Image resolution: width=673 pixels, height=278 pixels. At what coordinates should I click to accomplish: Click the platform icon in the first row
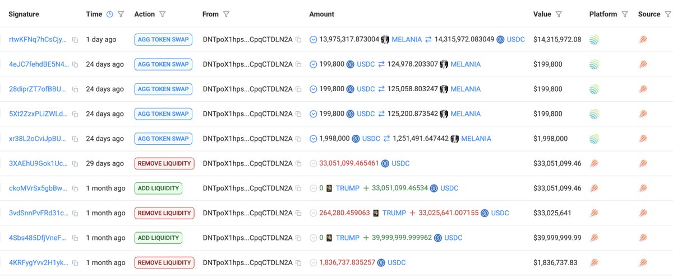click(x=594, y=40)
